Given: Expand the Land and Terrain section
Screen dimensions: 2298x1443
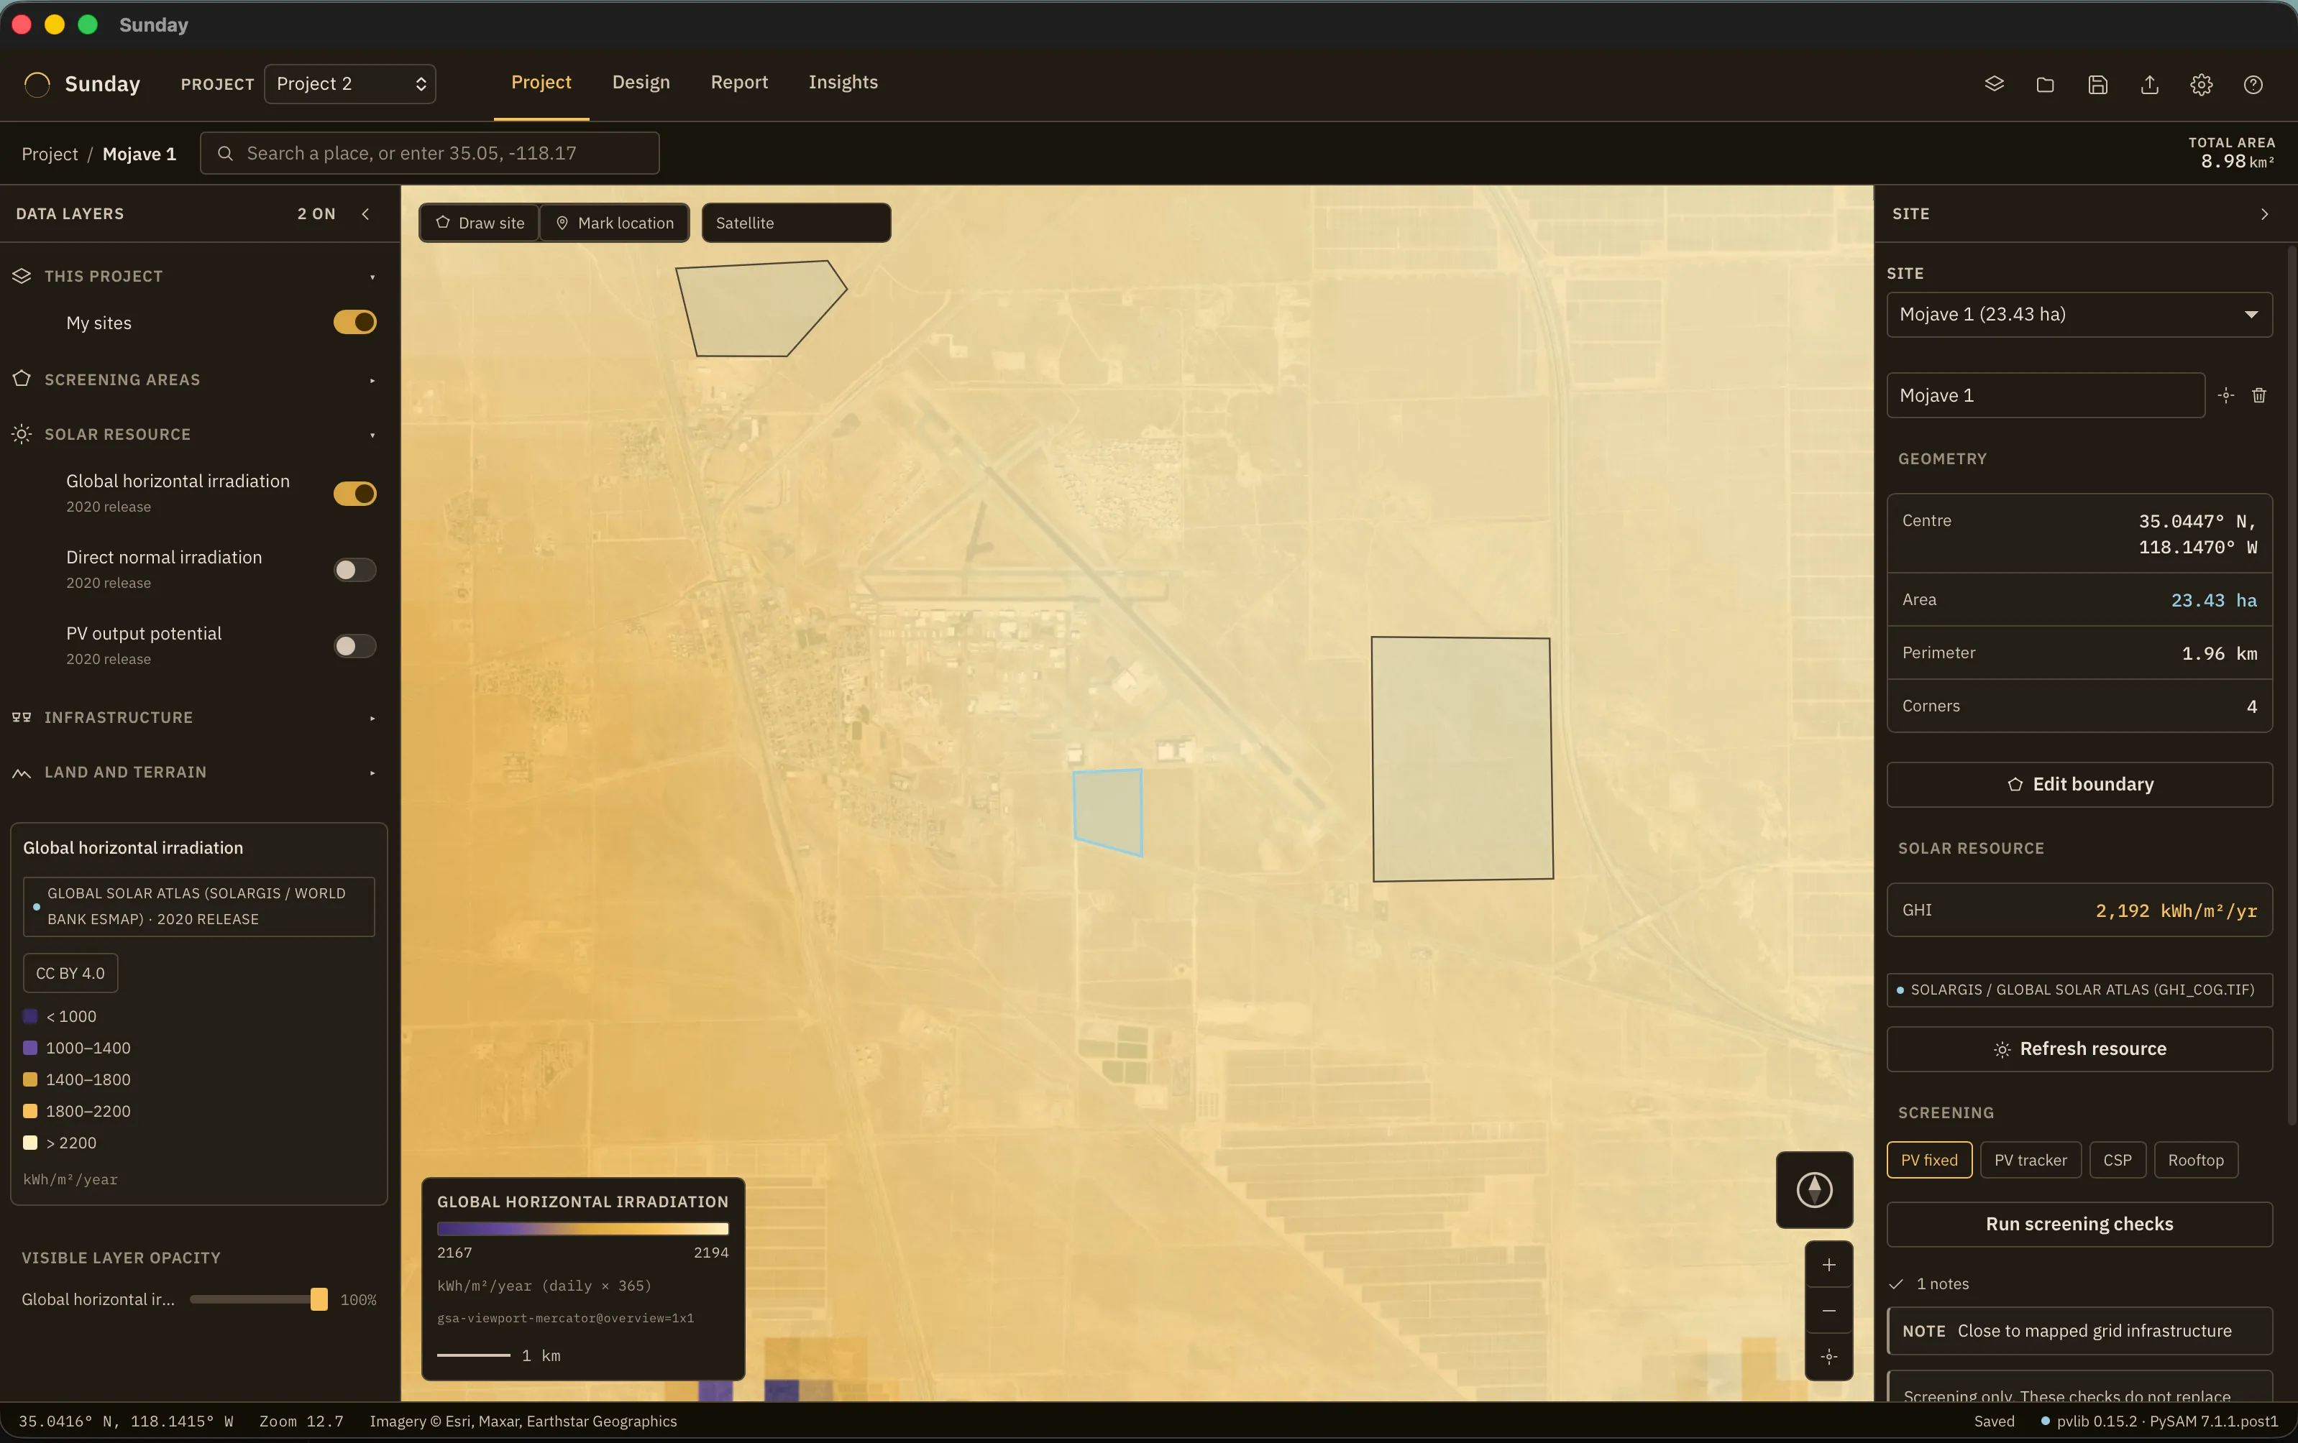Looking at the screenshot, I should click(x=195, y=772).
